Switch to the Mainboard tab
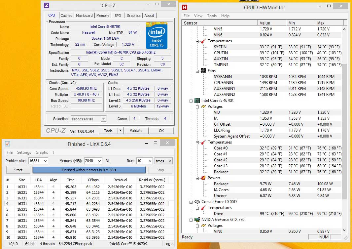 pyautogui.click(x=84, y=16)
